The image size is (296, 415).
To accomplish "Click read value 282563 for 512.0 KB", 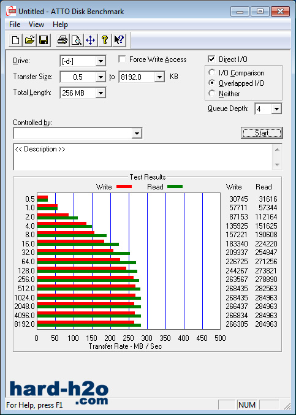I will 266,289.
